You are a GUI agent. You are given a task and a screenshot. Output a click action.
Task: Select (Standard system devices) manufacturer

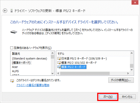point(30,59)
